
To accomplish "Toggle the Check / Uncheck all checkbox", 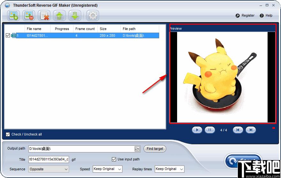I will [x=8, y=134].
